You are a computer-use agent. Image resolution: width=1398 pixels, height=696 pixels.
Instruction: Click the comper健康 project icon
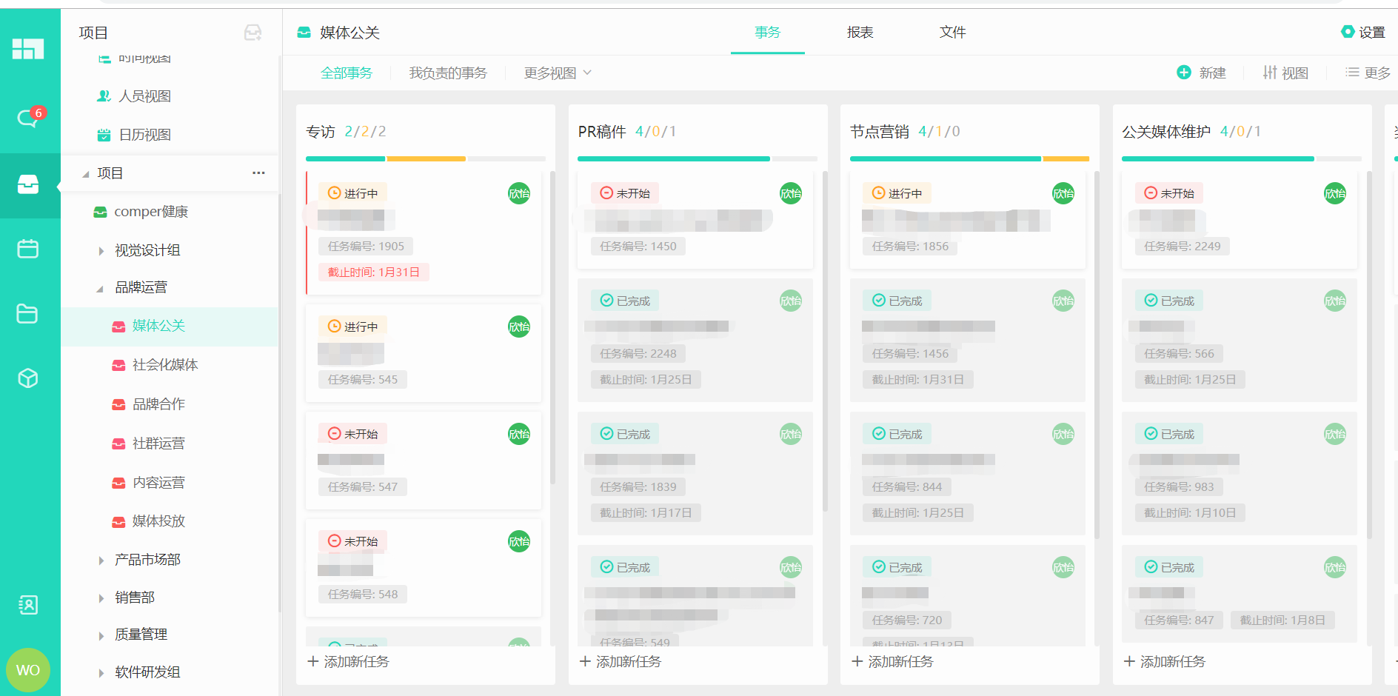click(x=100, y=212)
